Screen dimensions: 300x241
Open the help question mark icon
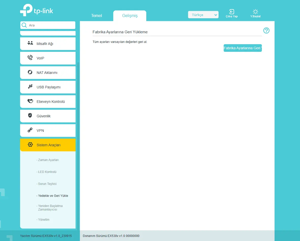coord(266,30)
